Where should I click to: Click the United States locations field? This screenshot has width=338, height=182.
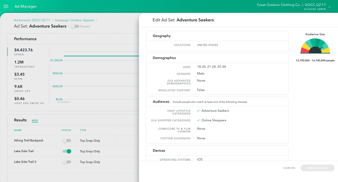[207, 45]
